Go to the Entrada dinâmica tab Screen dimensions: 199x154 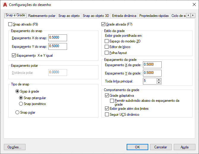click(x=124, y=16)
